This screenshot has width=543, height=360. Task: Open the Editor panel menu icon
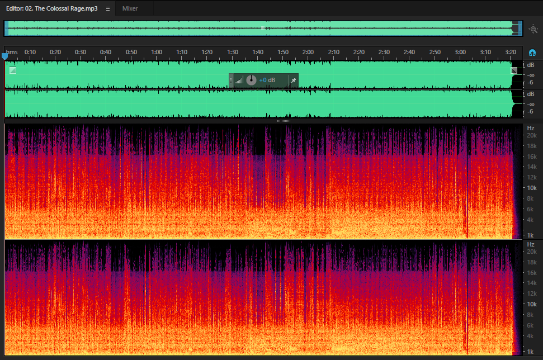[x=108, y=8]
